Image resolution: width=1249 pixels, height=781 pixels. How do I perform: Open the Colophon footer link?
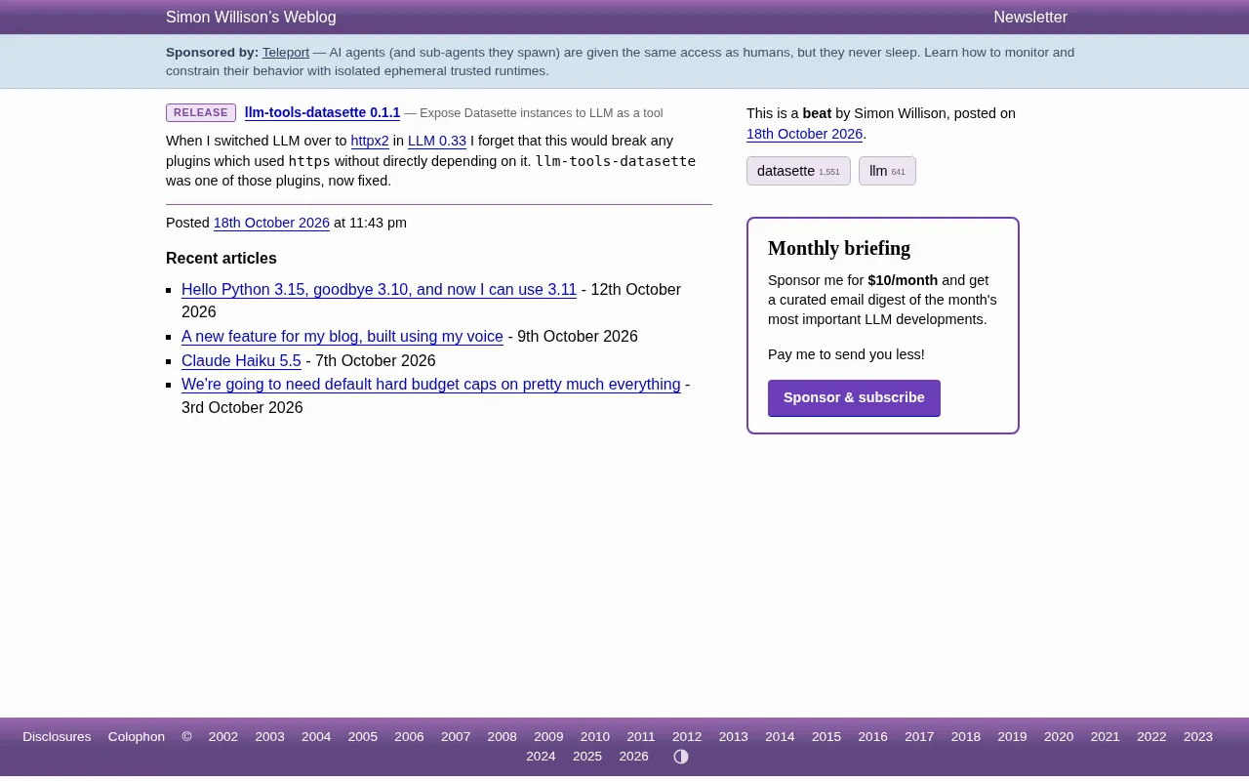coord(137,737)
